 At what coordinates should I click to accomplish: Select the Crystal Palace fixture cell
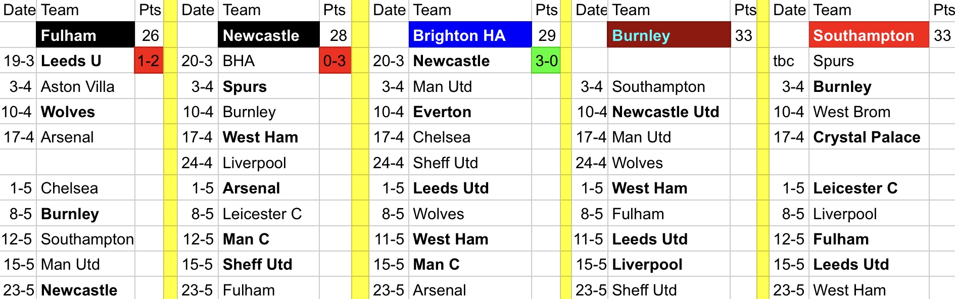[868, 137]
